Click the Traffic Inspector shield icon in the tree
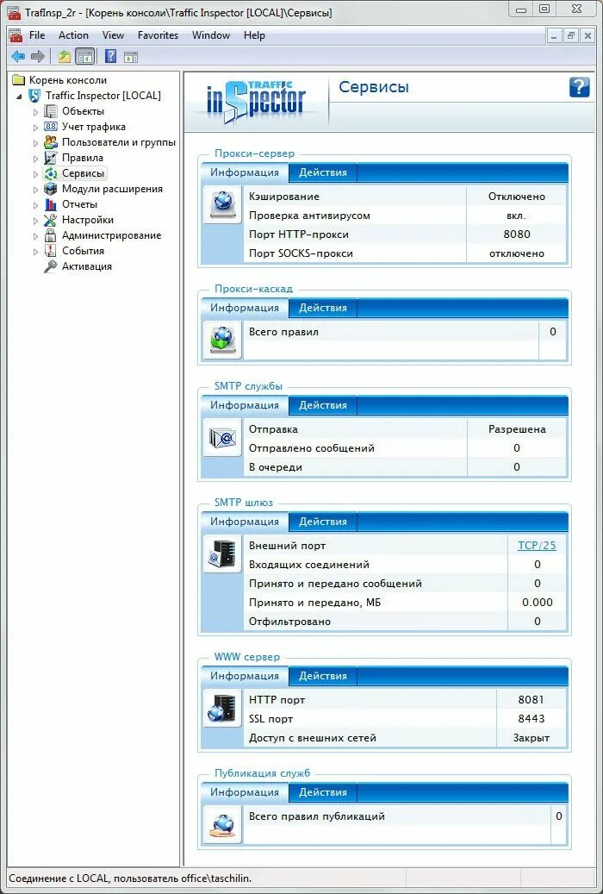 click(x=34, y=96)
